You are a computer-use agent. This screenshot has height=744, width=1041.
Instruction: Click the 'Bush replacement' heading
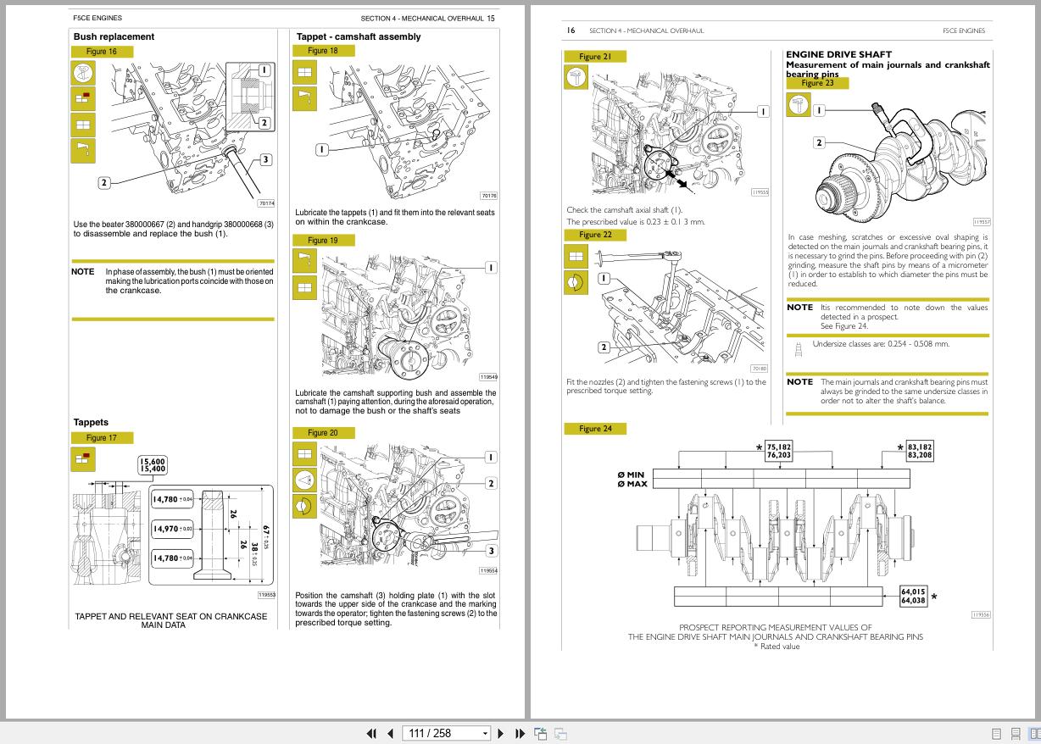point(114,36)
